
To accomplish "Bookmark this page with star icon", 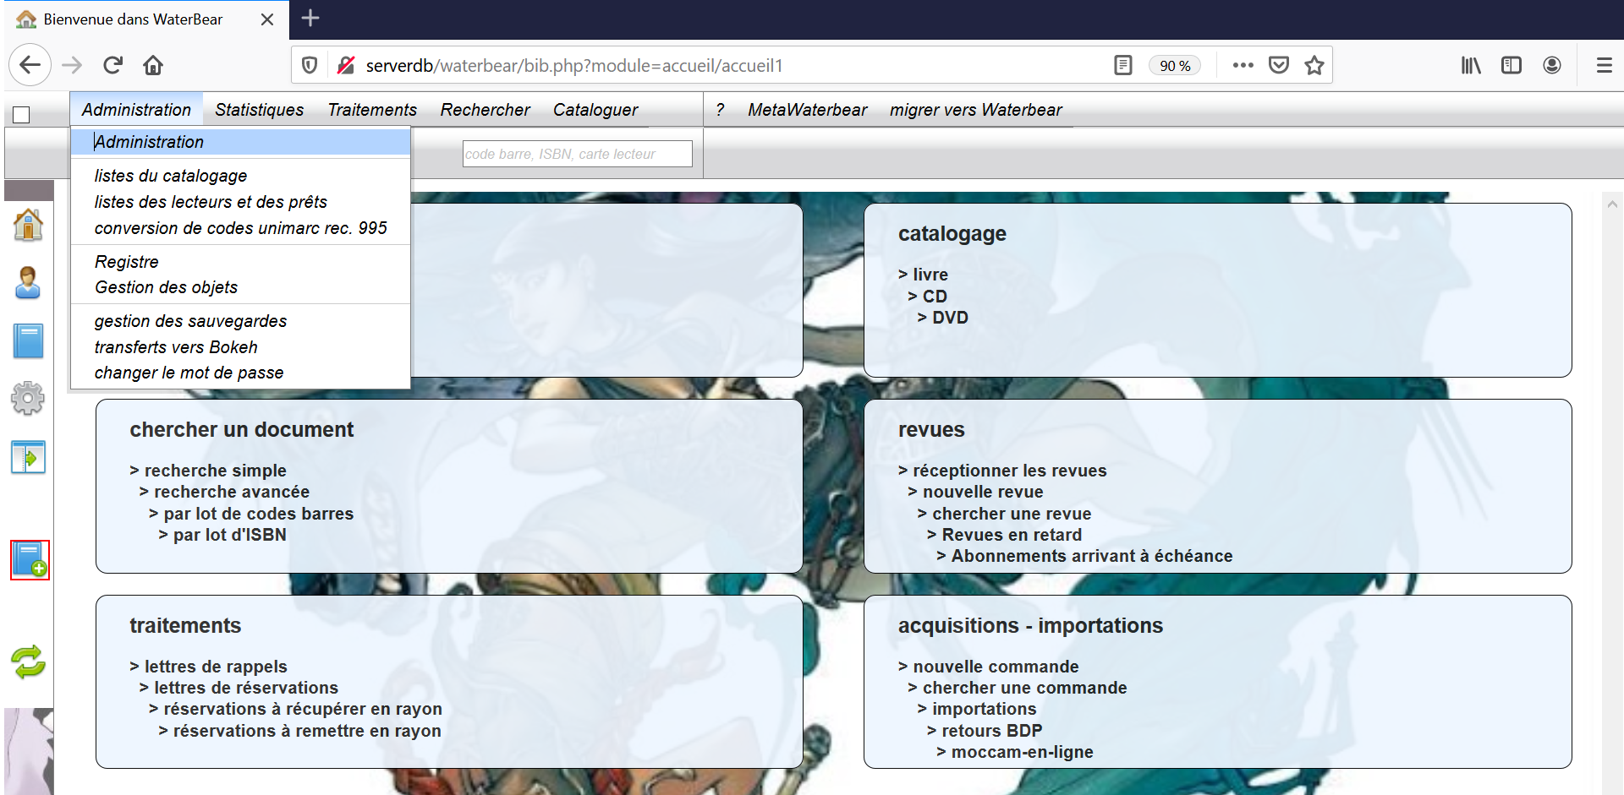I will point(1314,65).
